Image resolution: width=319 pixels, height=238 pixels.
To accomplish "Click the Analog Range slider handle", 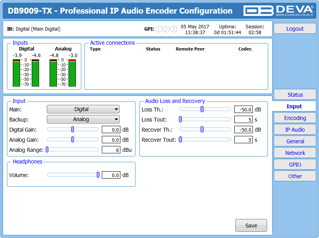I will pos(47,149).
